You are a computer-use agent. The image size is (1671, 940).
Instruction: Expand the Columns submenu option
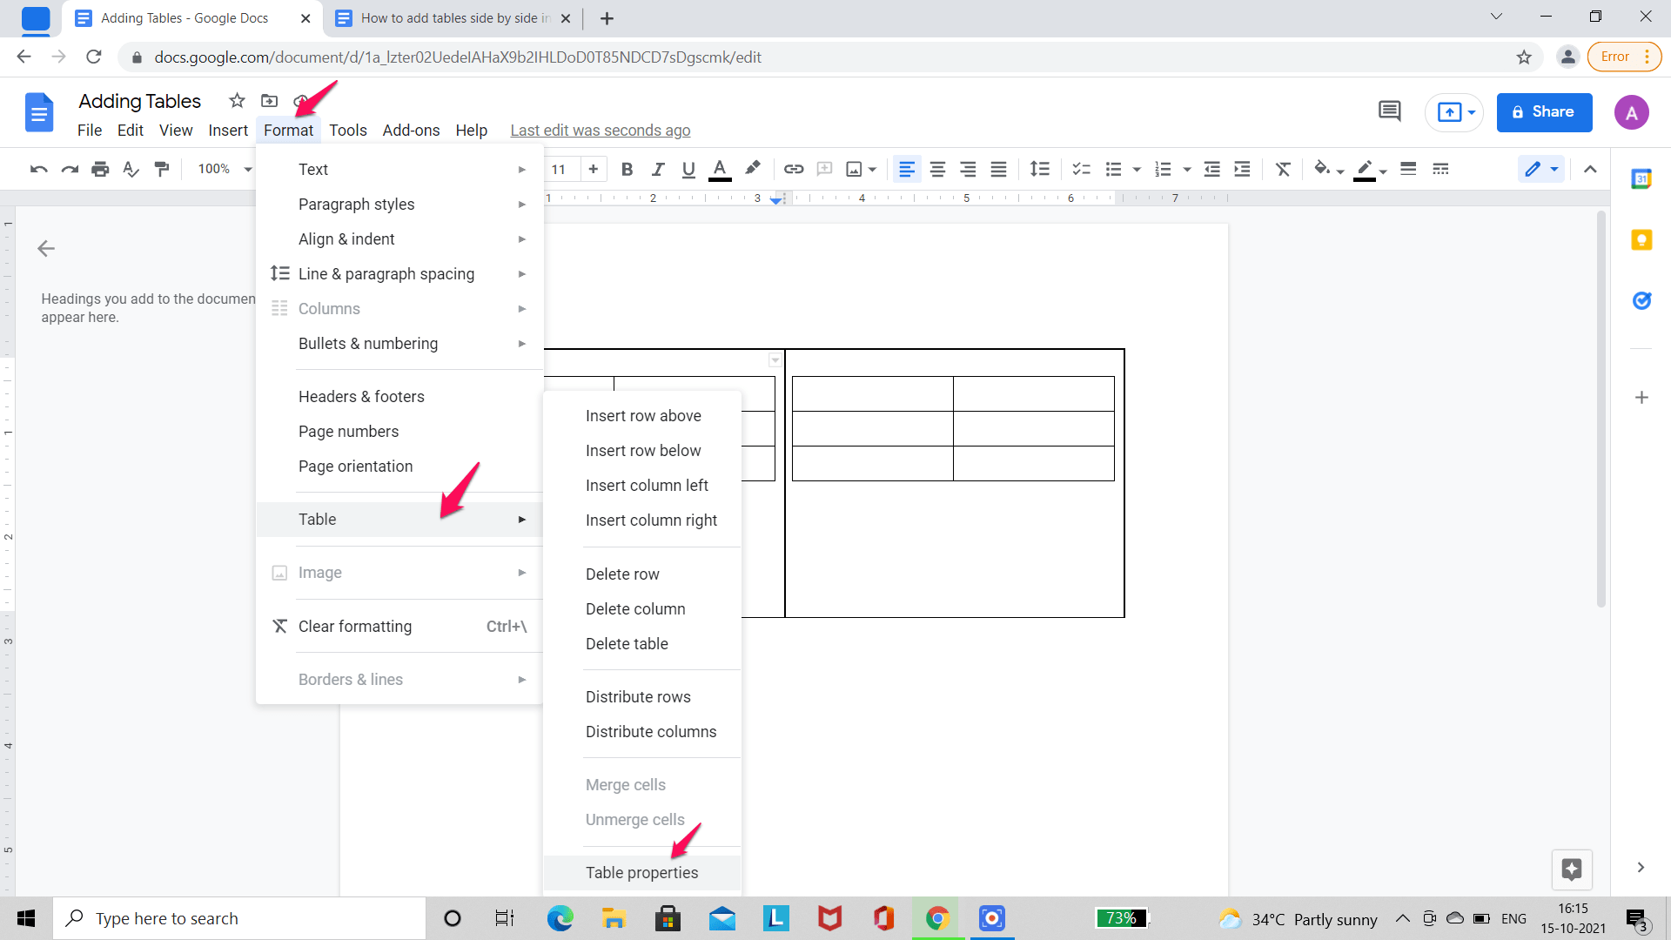(397, 307)
